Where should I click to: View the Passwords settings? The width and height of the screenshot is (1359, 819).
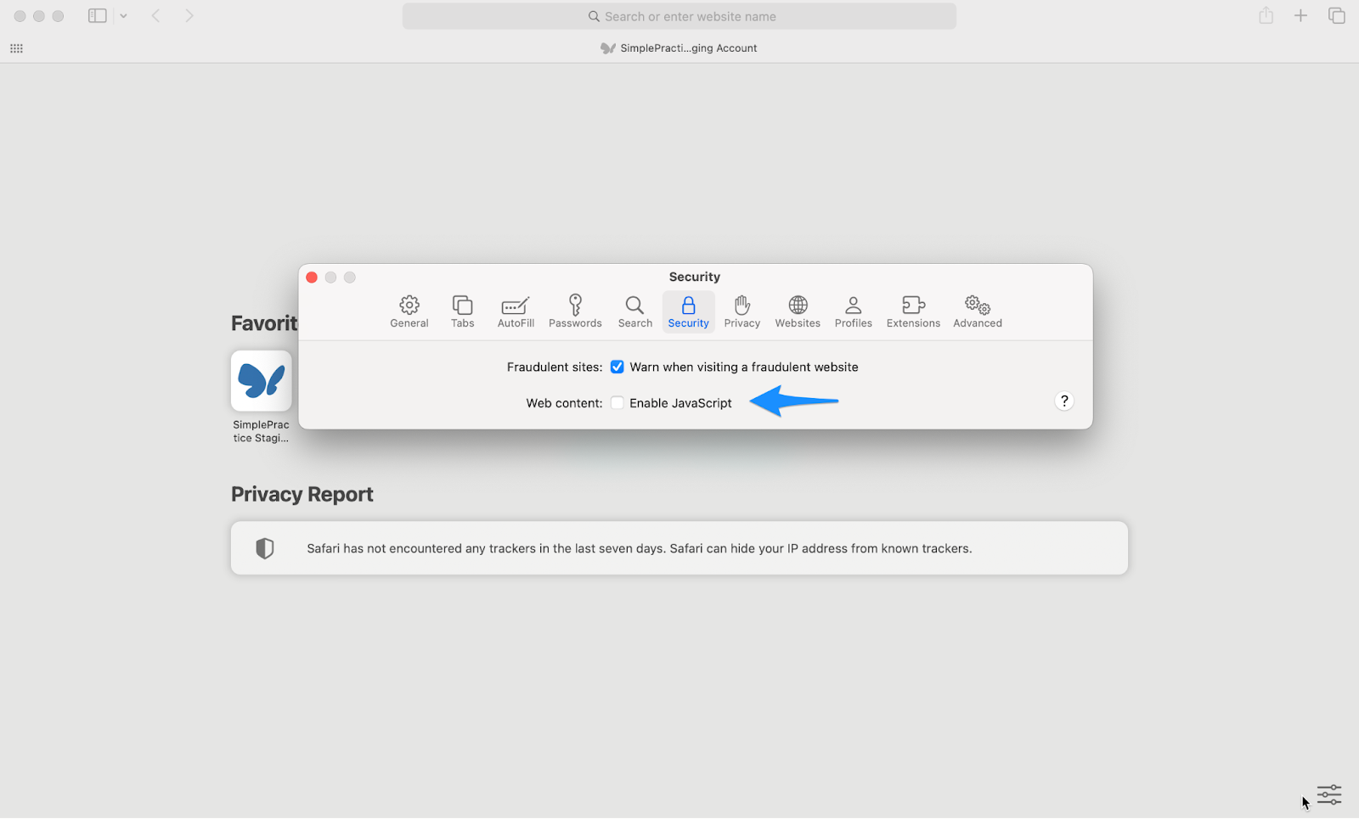[575, 311]
